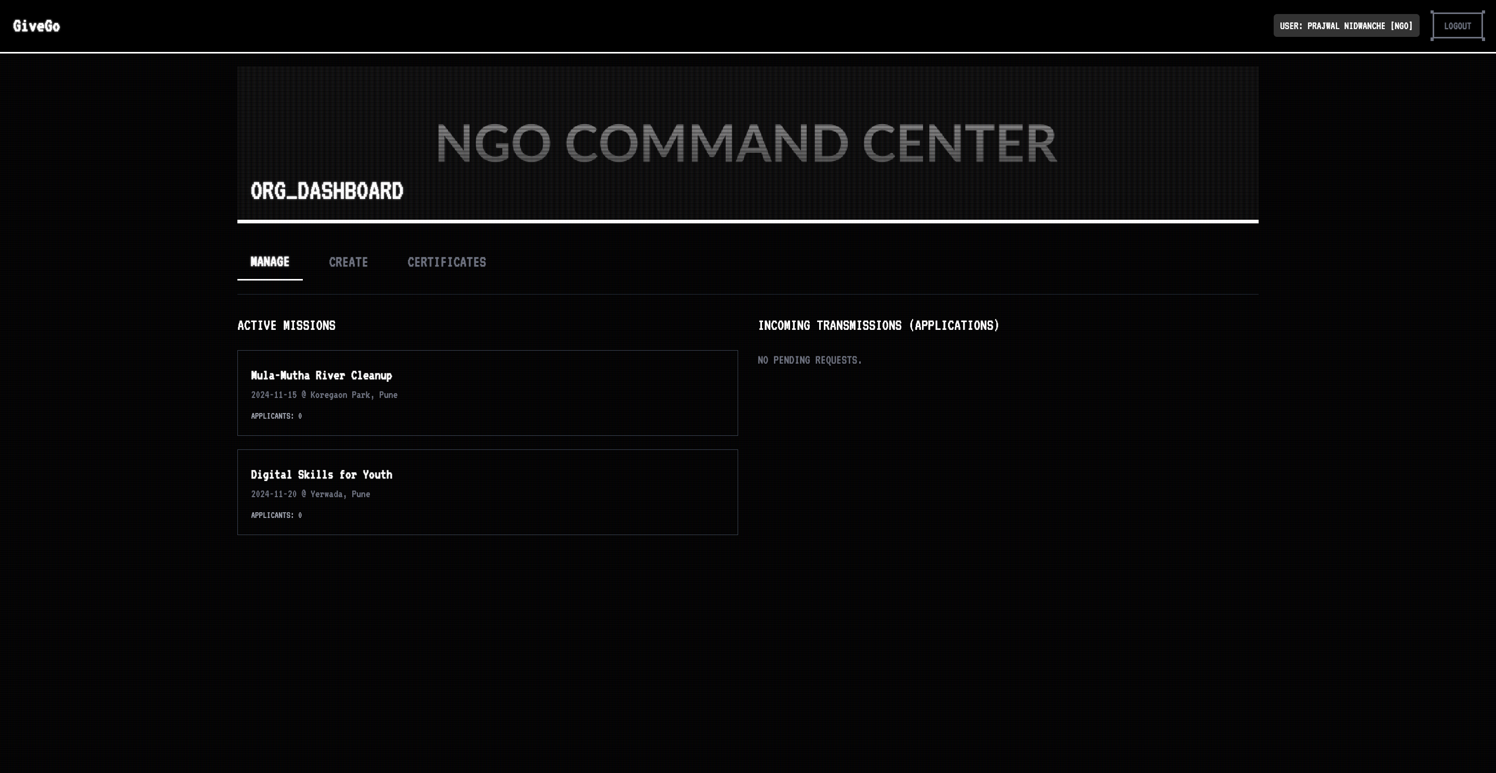The image size is (1496, 773).
Task: Select the Digital Skills for Youth title
Action: (321, 474)
